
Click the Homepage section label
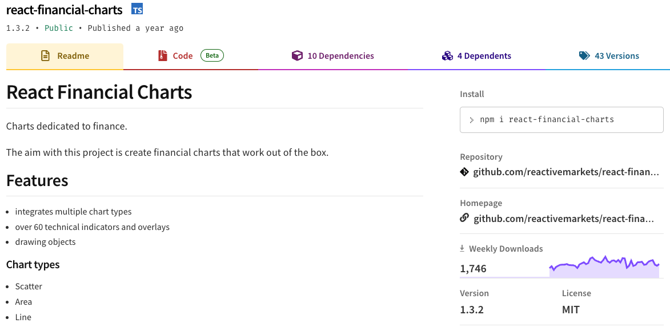(481, 203)
